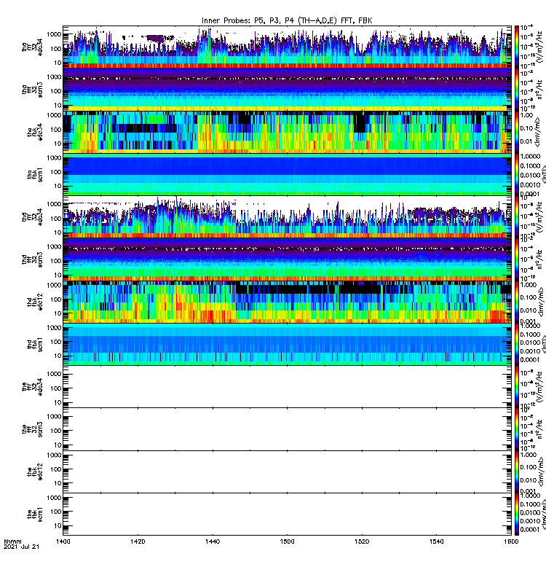Viewport: 546px width, 583px height.
Task: Click the 1400 time axis label
Action: [63, 541]
